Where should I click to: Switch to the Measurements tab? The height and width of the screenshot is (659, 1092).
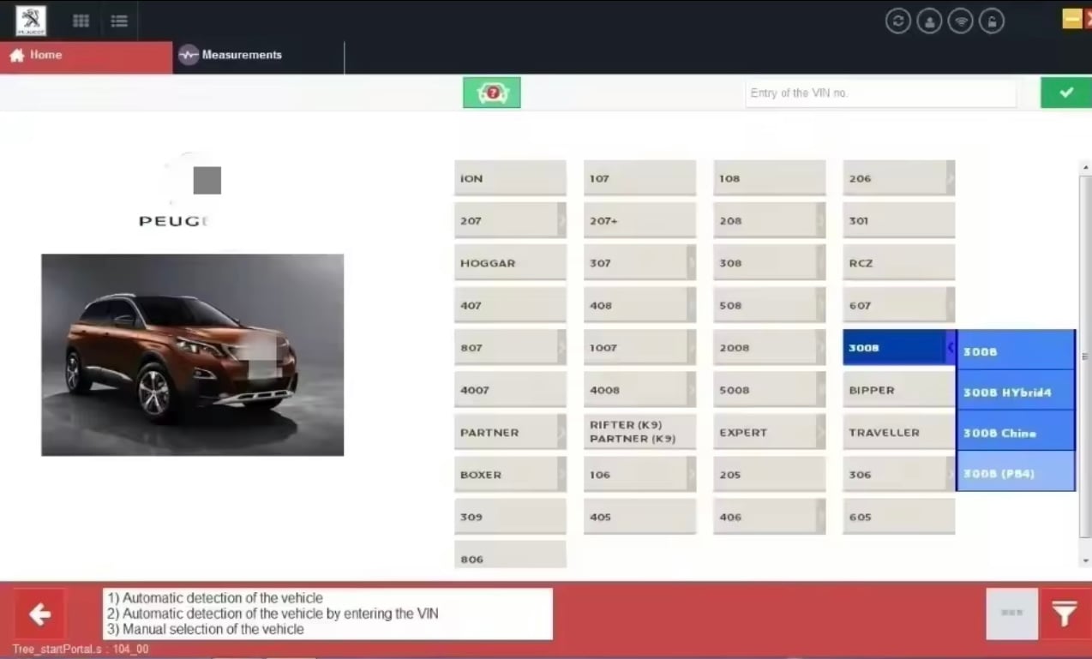point(258,57)
